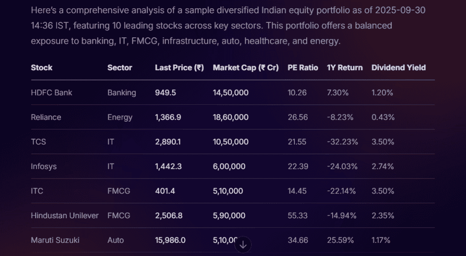Click Hindustan Unilever's PE ratio 55.33

click(298, 215)
